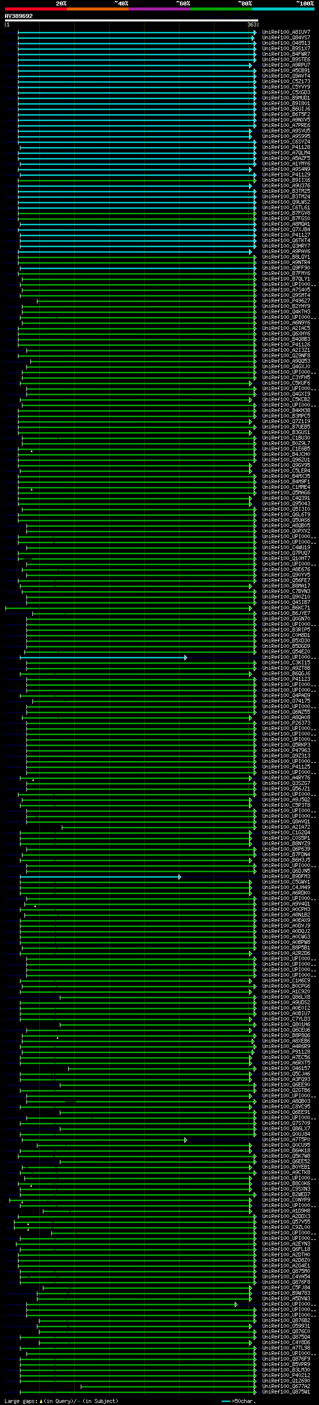
Task: Open hit UniRef100_A9CTK8
Action: point(286,1172)
